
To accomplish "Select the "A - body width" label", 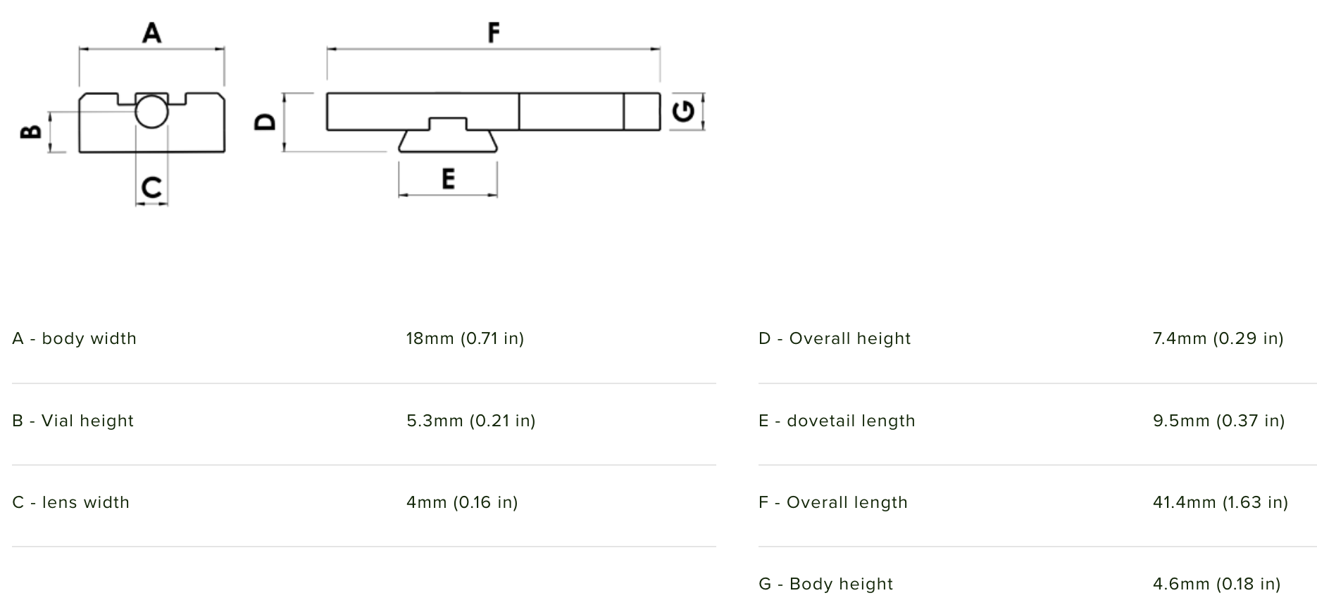I will point(74,338).
